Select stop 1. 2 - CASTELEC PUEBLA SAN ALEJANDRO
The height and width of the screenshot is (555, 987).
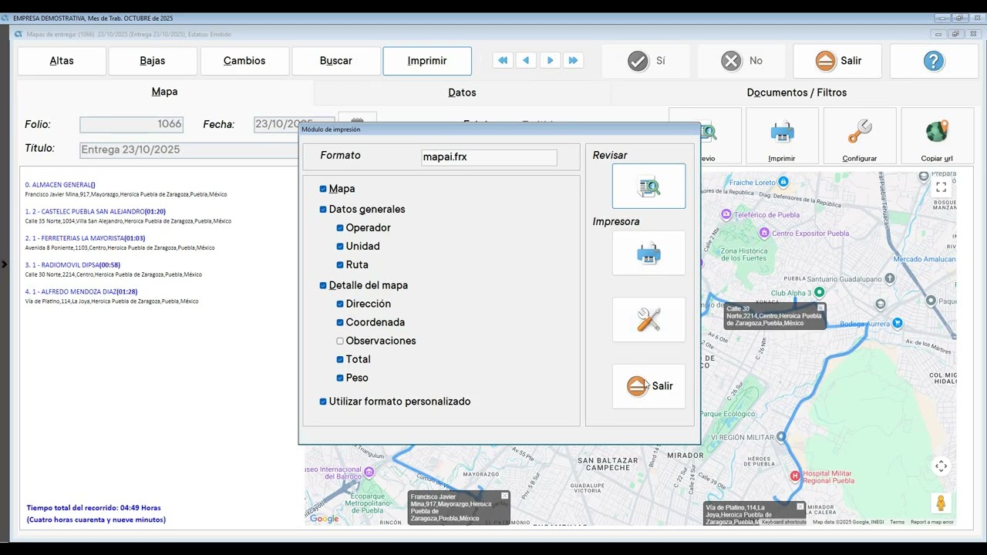click(x=95, y=211)
